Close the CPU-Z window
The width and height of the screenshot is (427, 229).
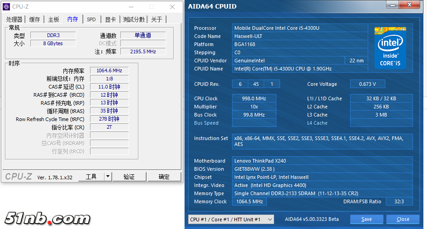tap(172, 7)
